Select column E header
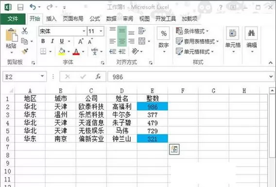276x187 pixels. [152, 91]
